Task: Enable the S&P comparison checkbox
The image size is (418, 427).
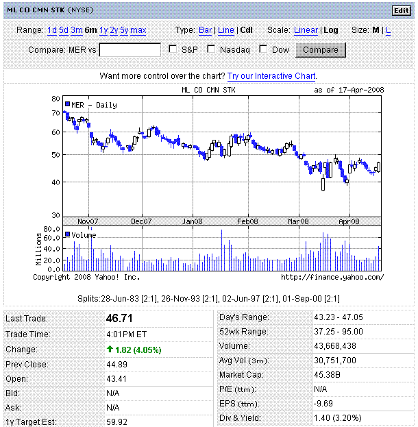Action: (173, 49)
